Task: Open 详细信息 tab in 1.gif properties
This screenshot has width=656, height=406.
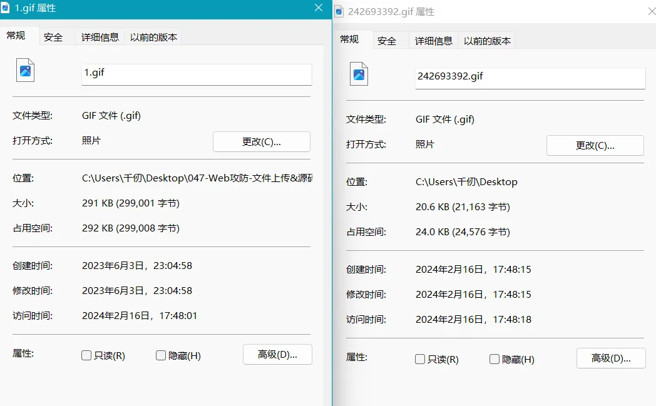Action: point(100,37)
